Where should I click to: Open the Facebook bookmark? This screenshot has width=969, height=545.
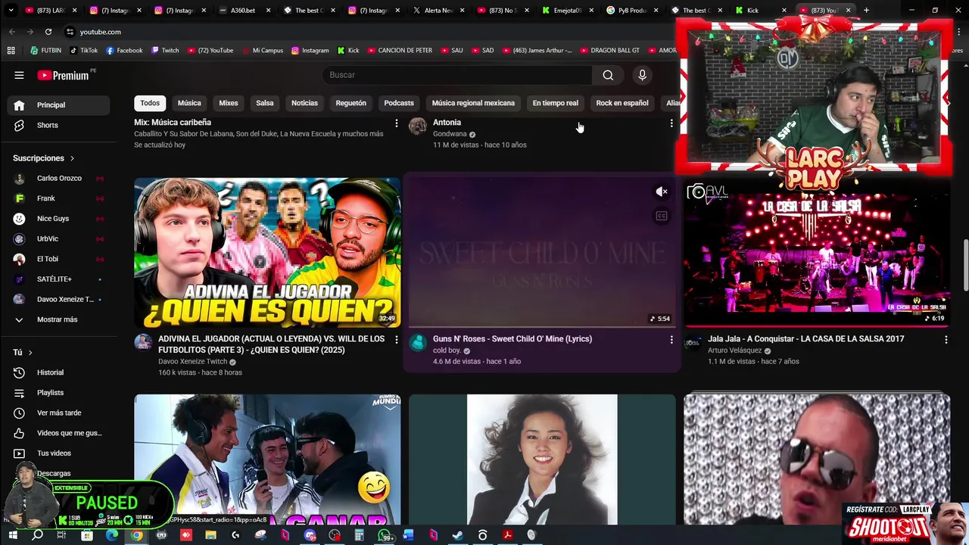pos(124,51)
